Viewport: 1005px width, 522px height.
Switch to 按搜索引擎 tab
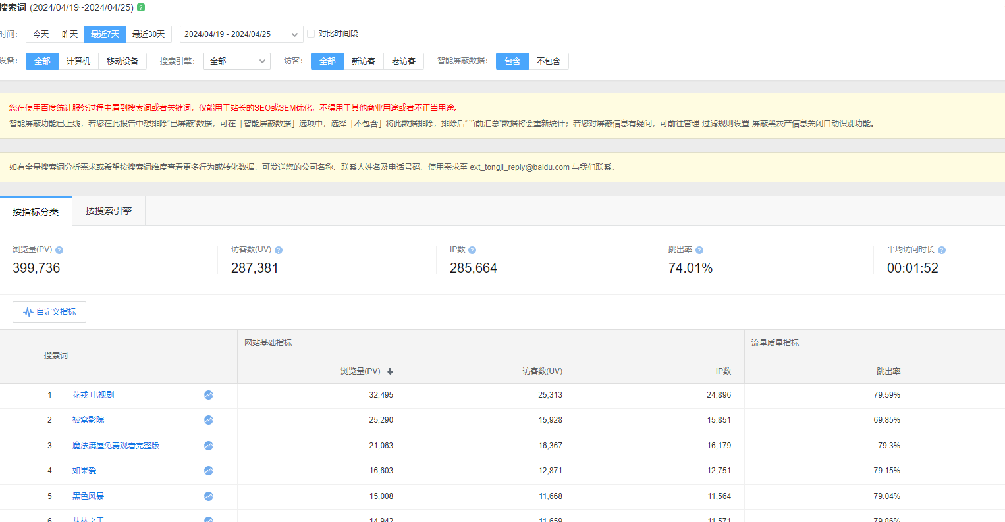click(109, 211)
